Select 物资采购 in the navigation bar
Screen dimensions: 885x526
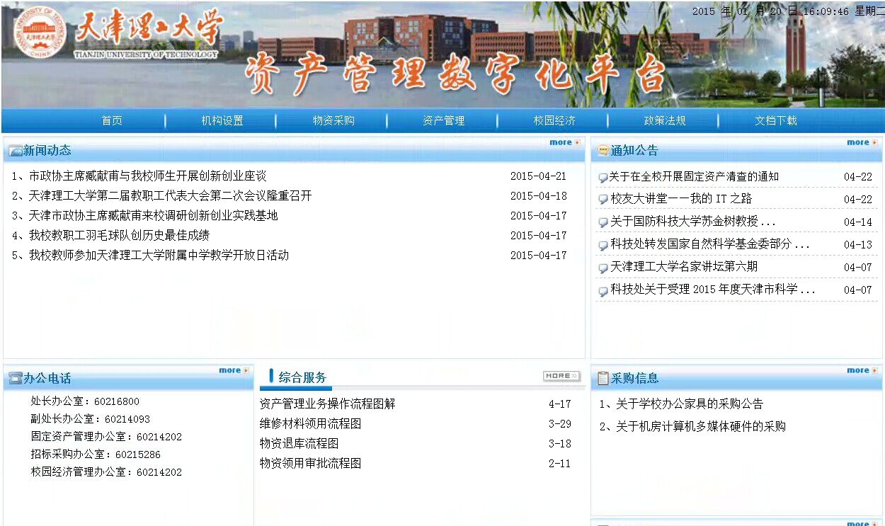coord(333,121)
